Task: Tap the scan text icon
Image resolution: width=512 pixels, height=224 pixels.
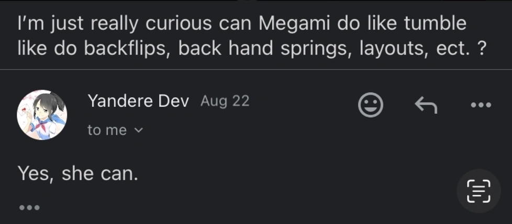Action: [x=478, y=191]
